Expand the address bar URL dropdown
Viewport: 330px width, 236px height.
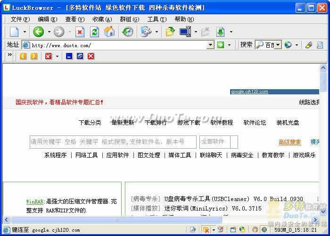pos(210,45)
